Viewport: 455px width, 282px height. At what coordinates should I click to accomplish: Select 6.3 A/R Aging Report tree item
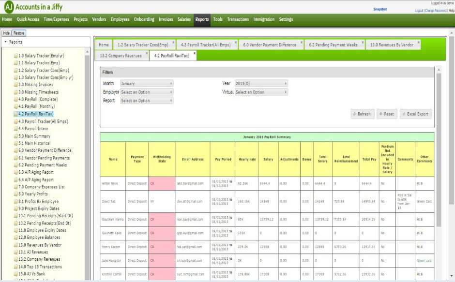(x=36, y=172)
